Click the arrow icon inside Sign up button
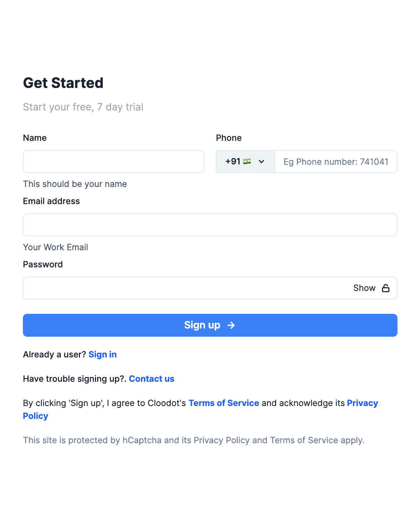Image resolution: width=420 pixels, height=519 pixels. point(231,325)
